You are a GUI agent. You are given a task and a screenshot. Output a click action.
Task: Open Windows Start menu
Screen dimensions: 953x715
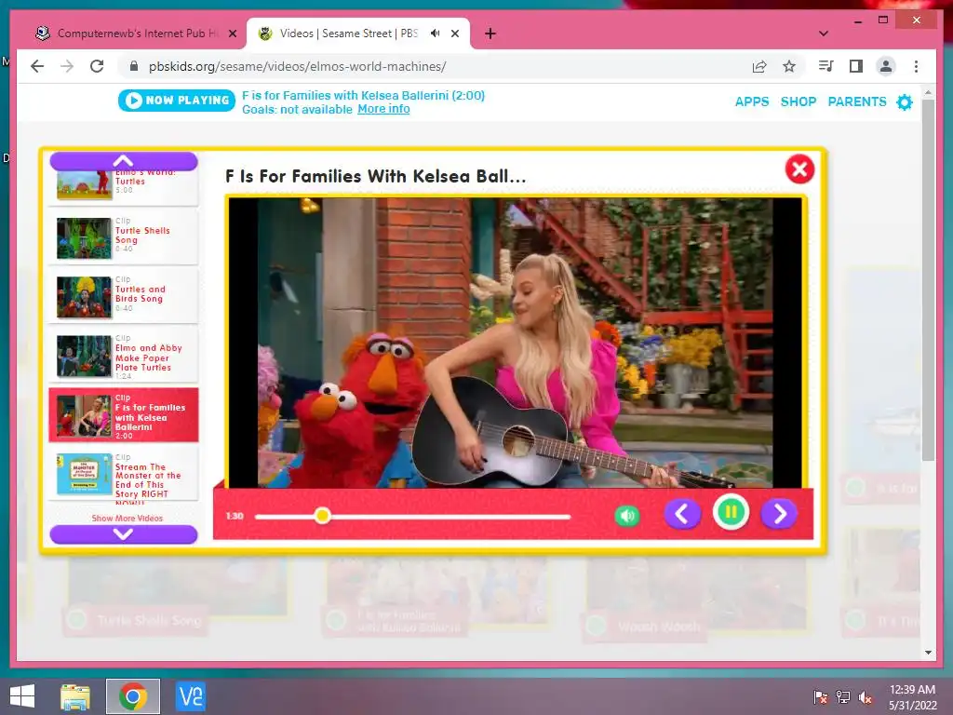(x=22, y=696)
